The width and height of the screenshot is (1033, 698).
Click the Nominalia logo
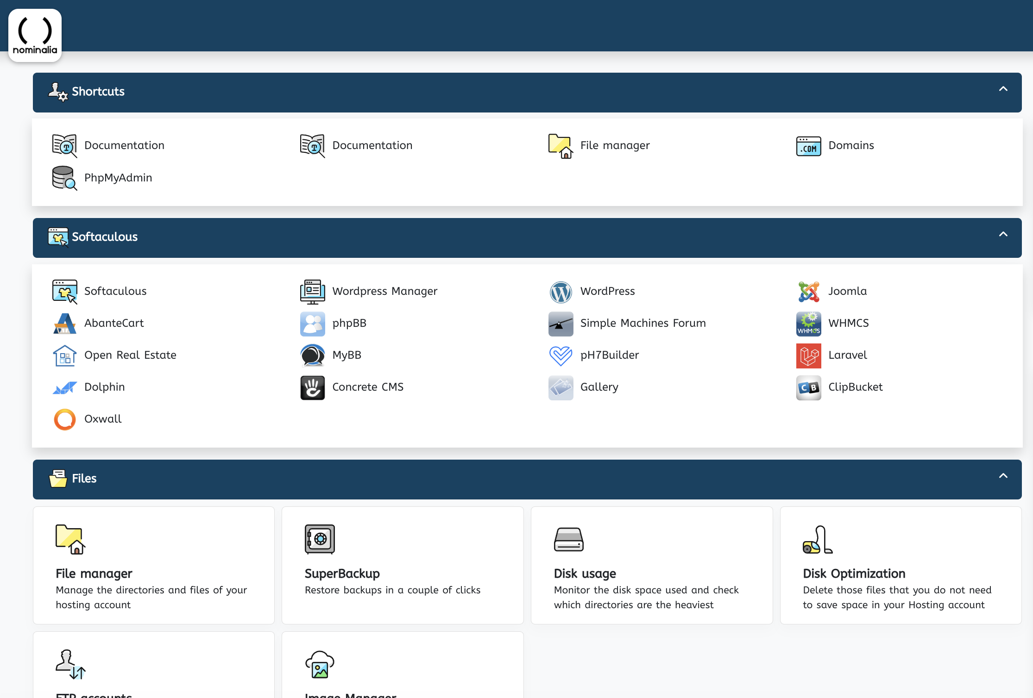click(x=35, y=35)
